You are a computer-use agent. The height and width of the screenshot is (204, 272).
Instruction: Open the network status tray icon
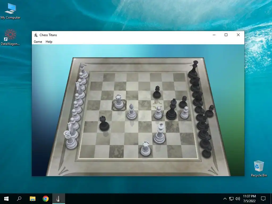click(x=231, y=199)
